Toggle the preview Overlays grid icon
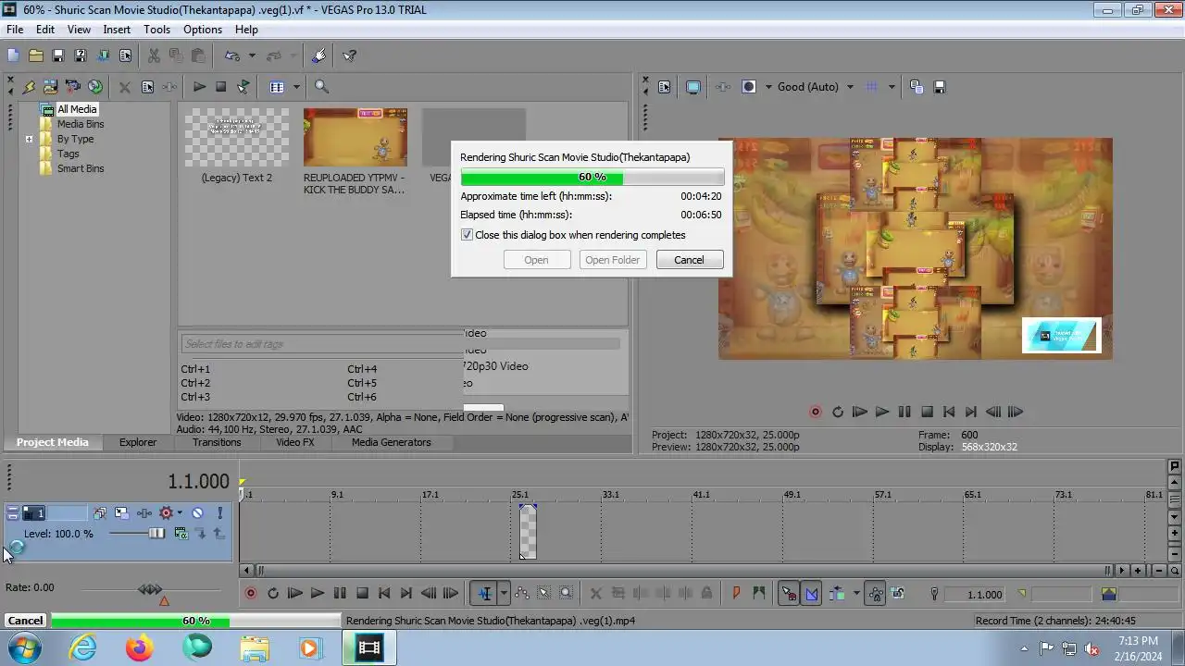 point(871,87)
